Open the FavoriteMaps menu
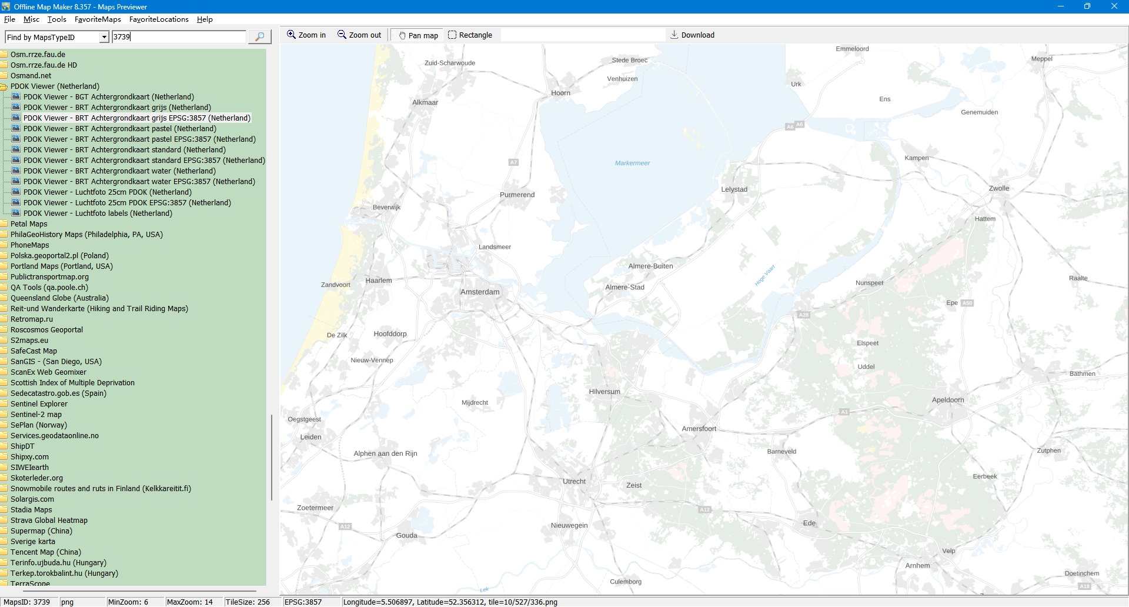The height and width of the screenshot is (607, 1129). pos(98,19)
